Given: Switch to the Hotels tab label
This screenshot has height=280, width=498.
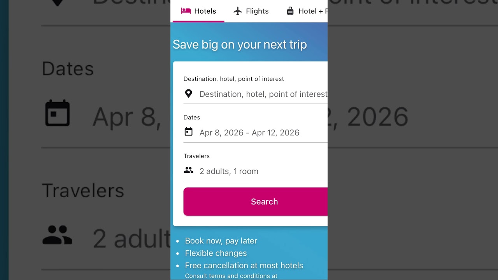Looking at the screenshot, I should (205, 11).
